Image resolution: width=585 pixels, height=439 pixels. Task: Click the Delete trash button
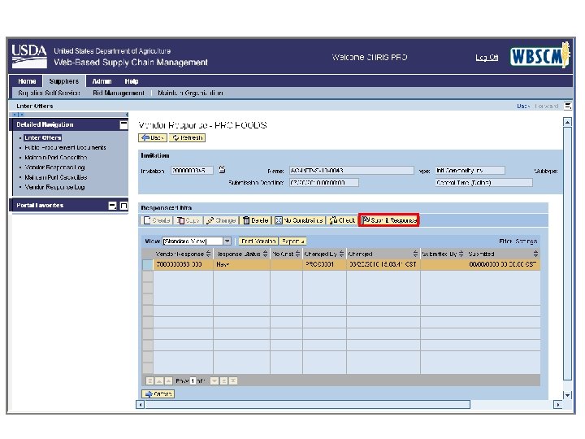pos(256,220)
